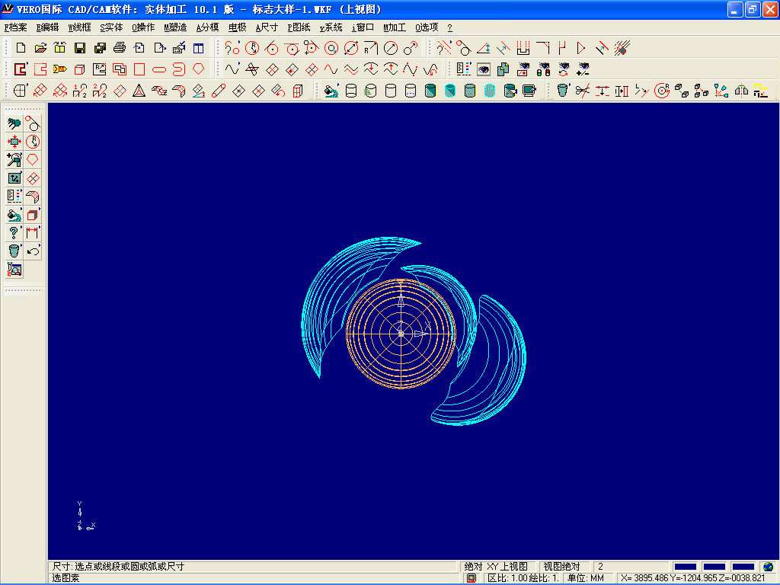
Task: Select the red slot shape tool
Action: [159, 69]
